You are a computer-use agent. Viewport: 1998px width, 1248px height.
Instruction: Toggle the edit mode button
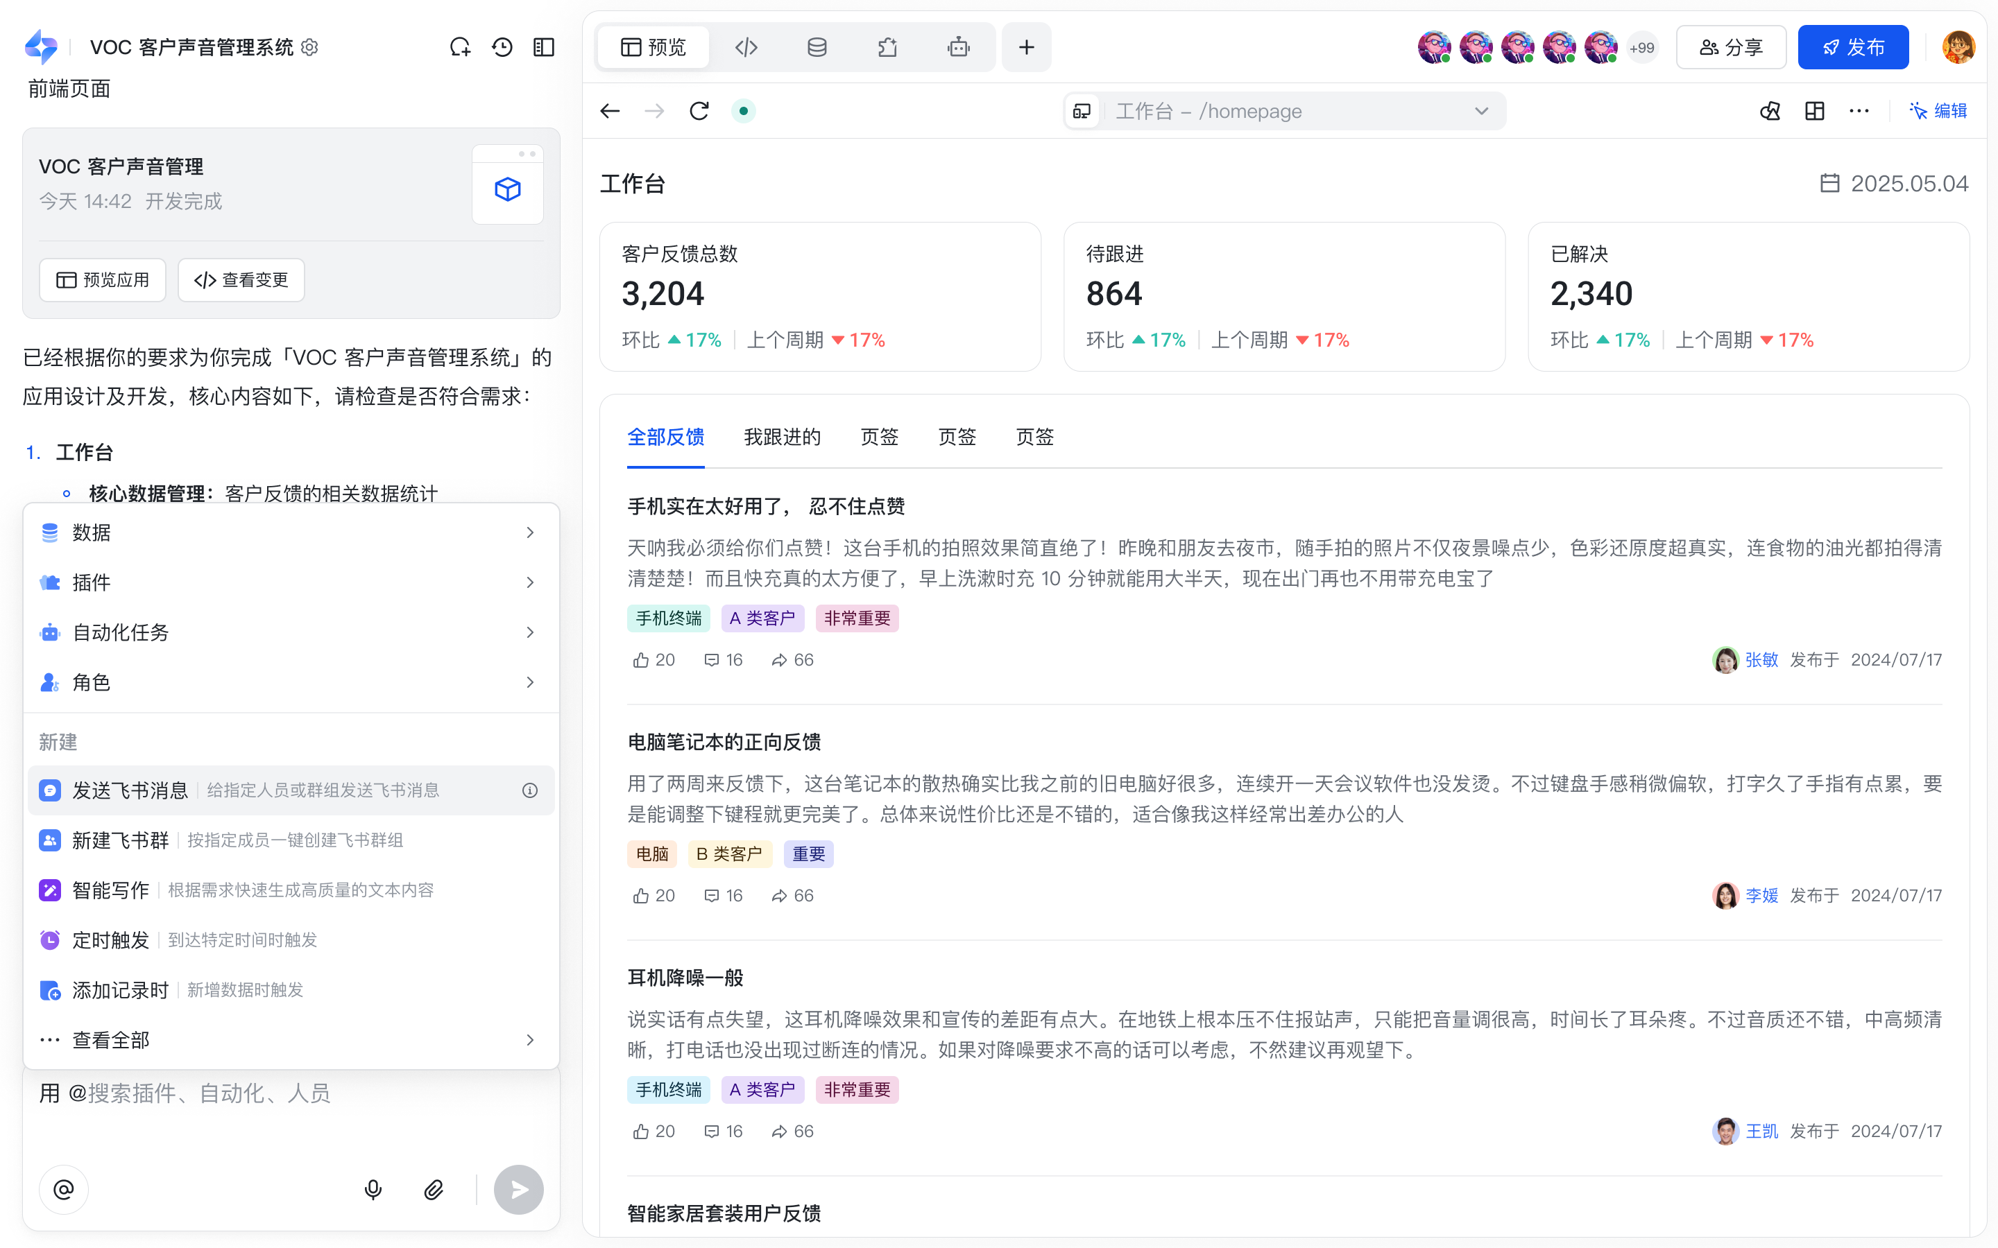(1938, 111)
